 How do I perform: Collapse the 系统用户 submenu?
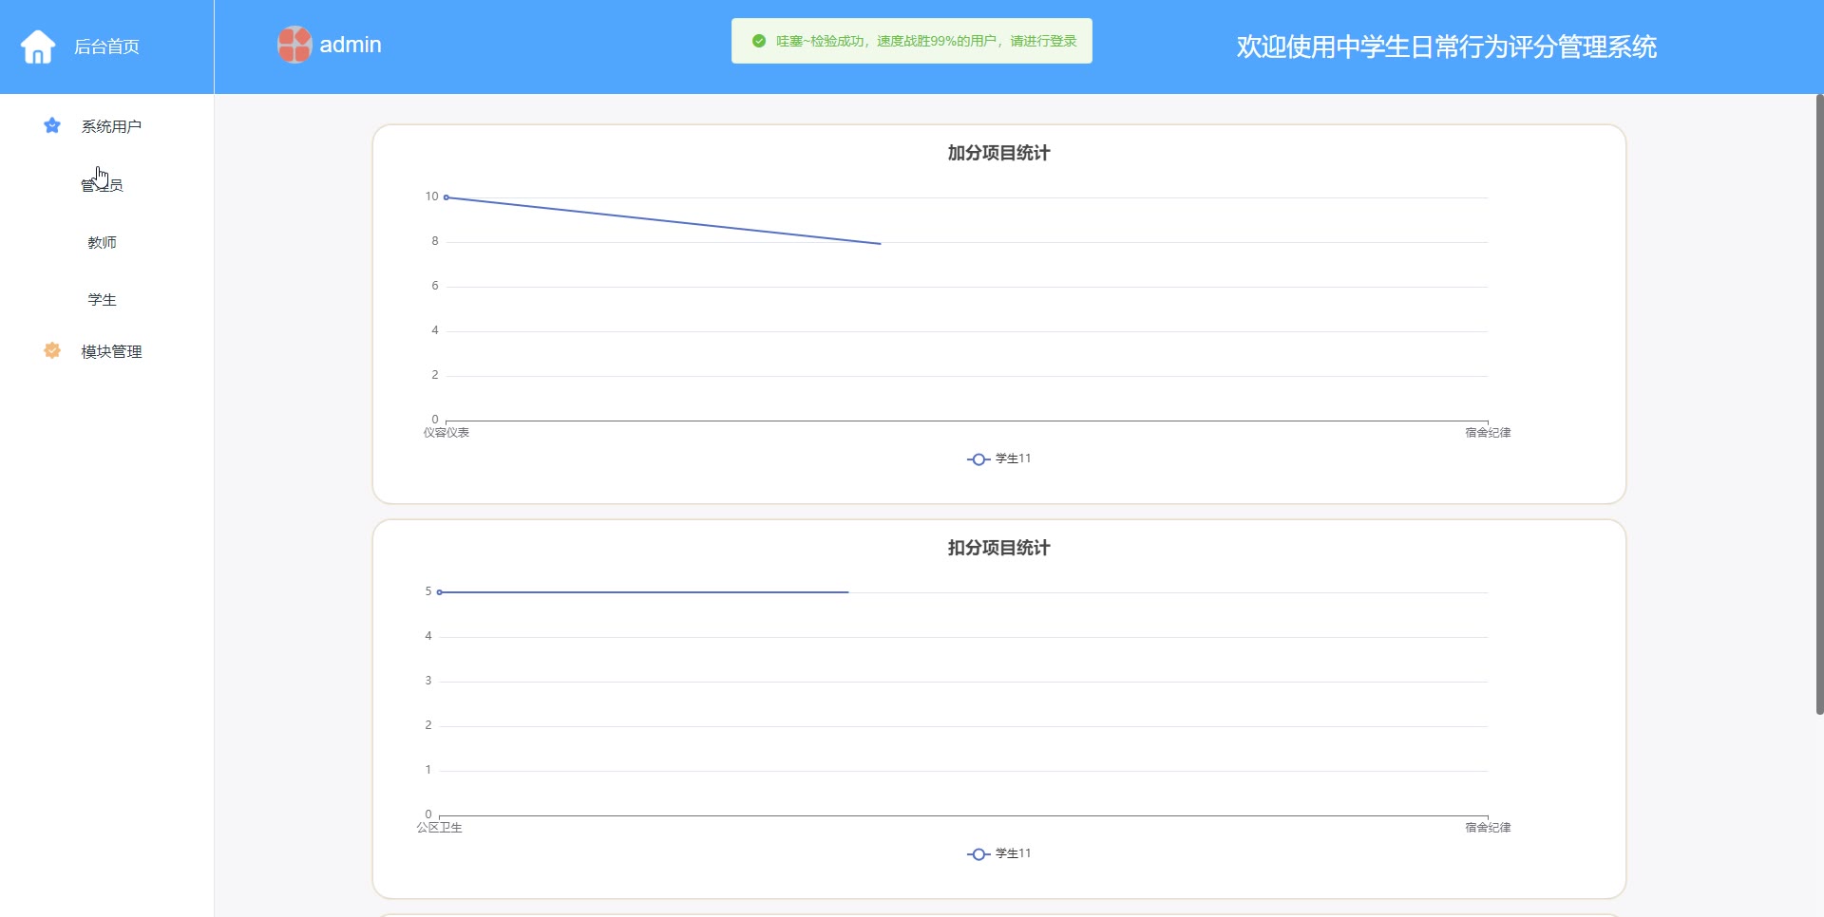click(x=111, y=126)
